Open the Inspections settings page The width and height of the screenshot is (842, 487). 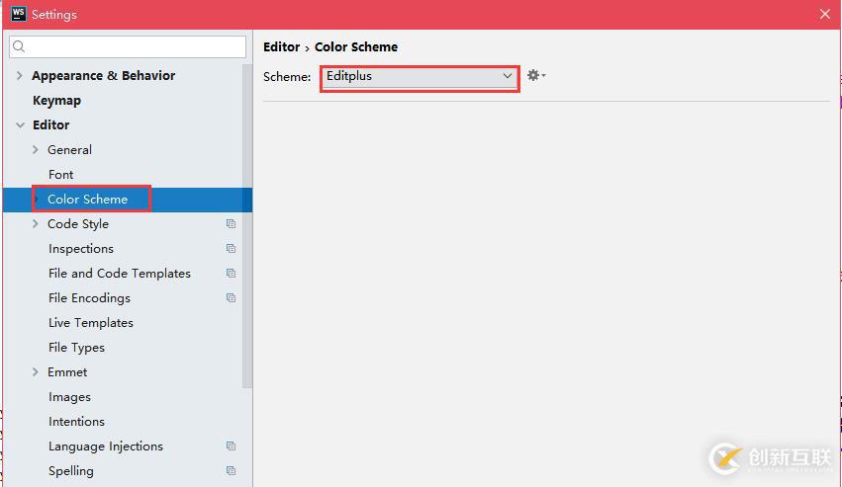pyautogui.click(x=81, y=248)
